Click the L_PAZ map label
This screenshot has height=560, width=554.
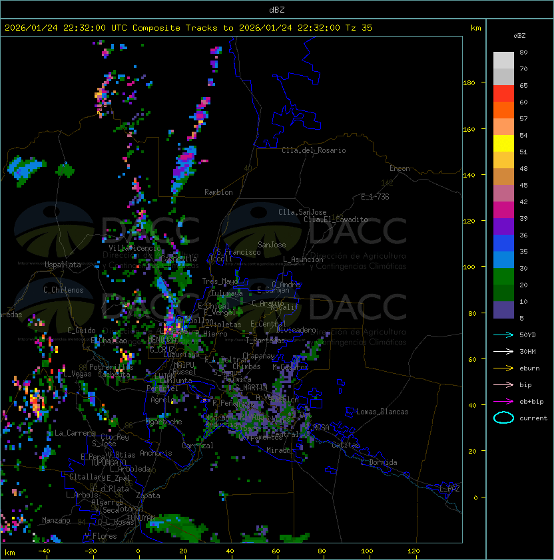[x=449, y=489]
